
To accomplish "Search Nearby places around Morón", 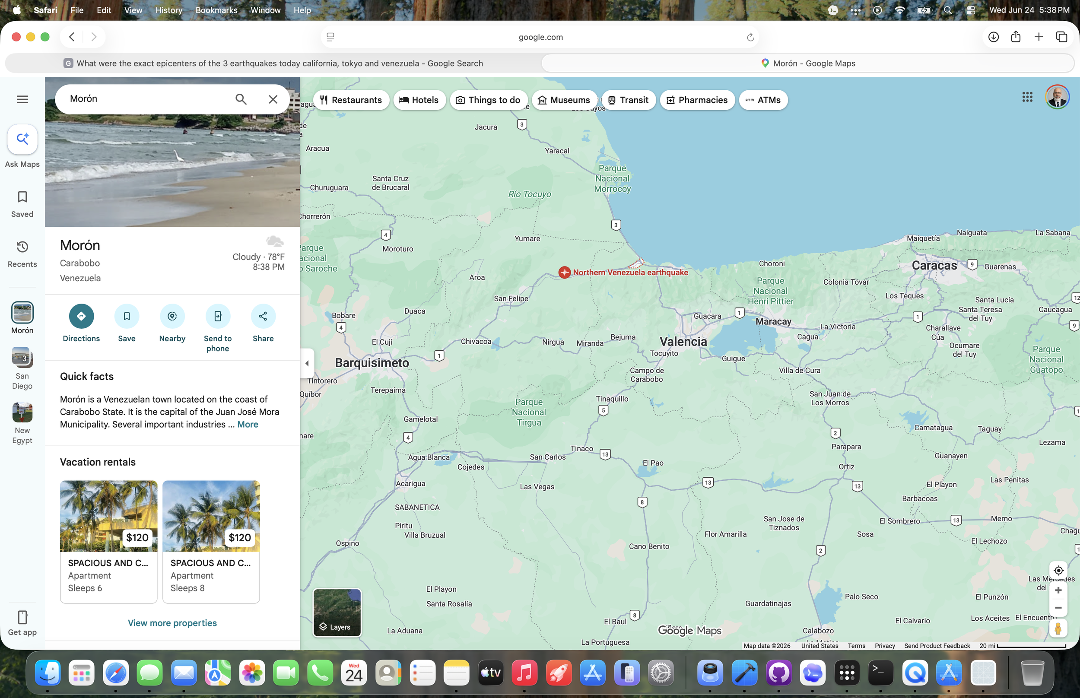I will (172, 323).
